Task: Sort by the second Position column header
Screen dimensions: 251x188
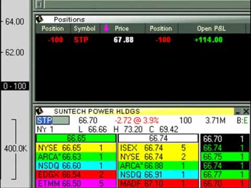Action: [161, 29]
